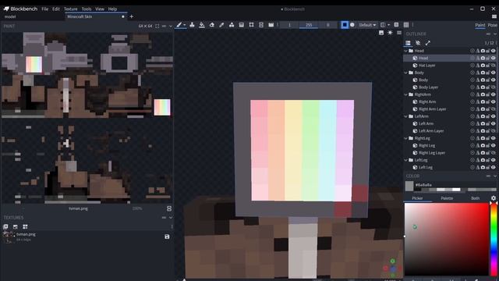
Task: Open the Tools menu
Action: click(87, 9)
